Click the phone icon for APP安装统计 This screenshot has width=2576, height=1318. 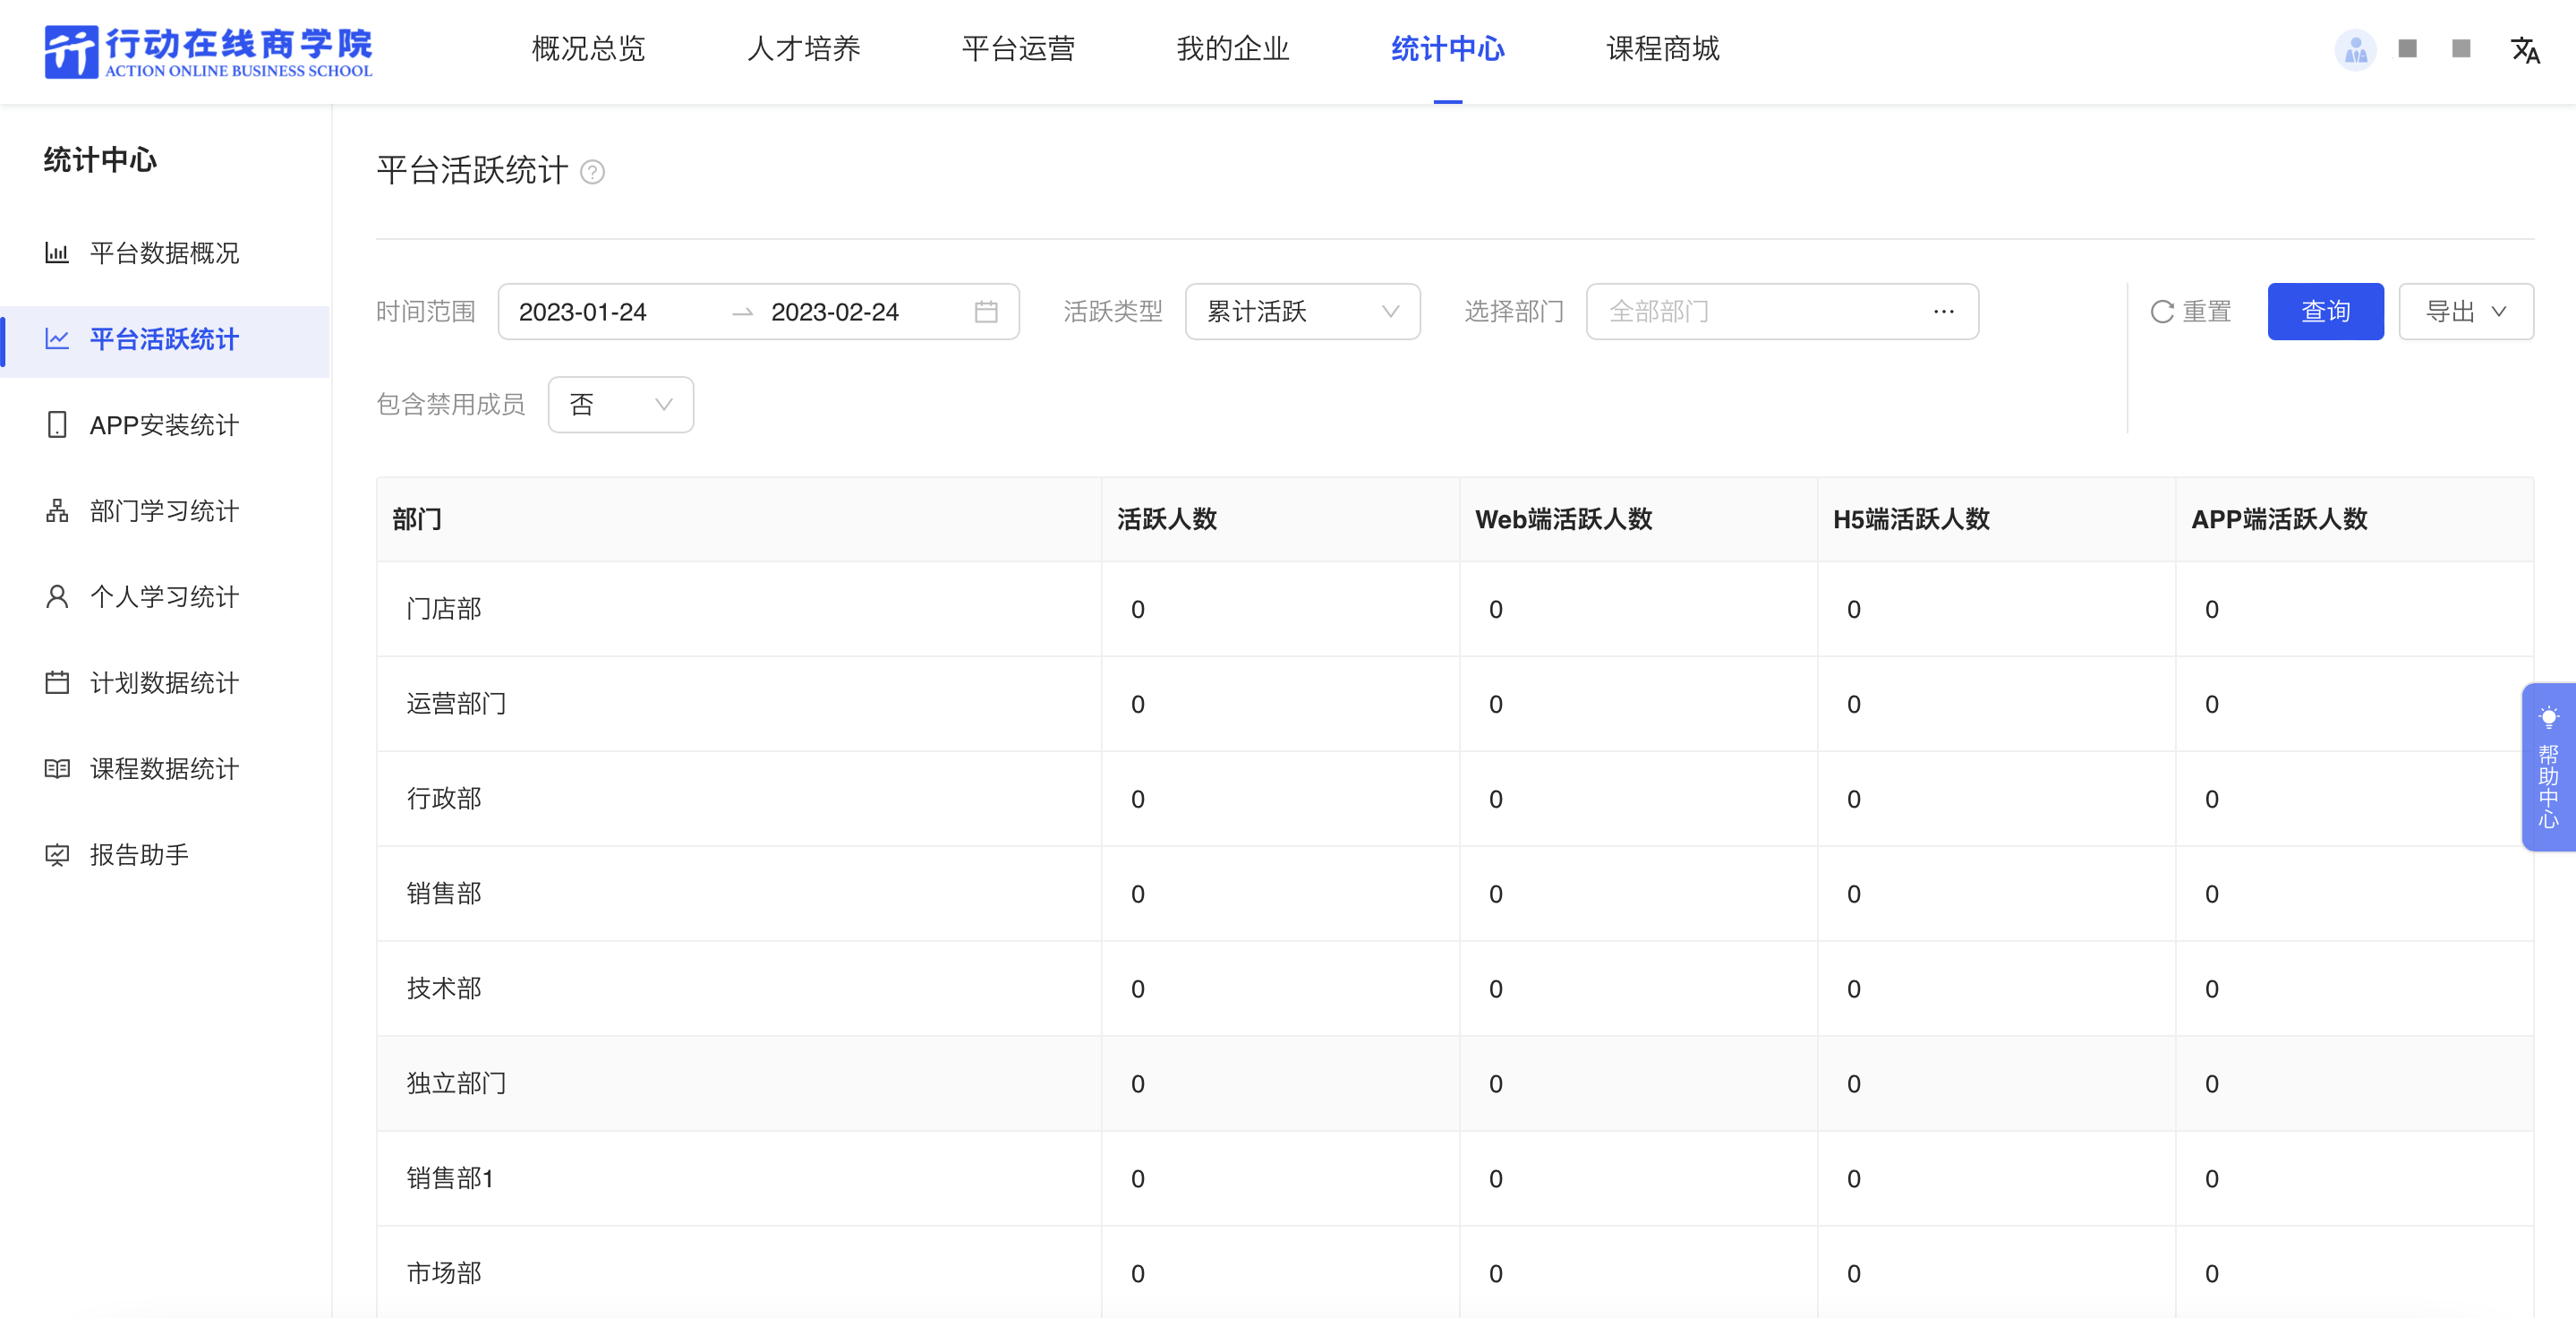57,424
